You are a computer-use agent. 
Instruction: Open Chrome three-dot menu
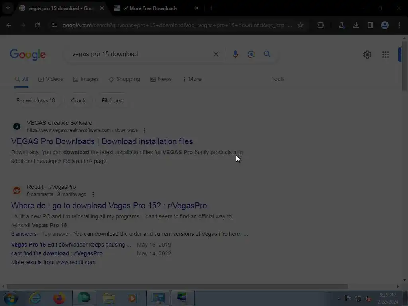tap(399, 25)
